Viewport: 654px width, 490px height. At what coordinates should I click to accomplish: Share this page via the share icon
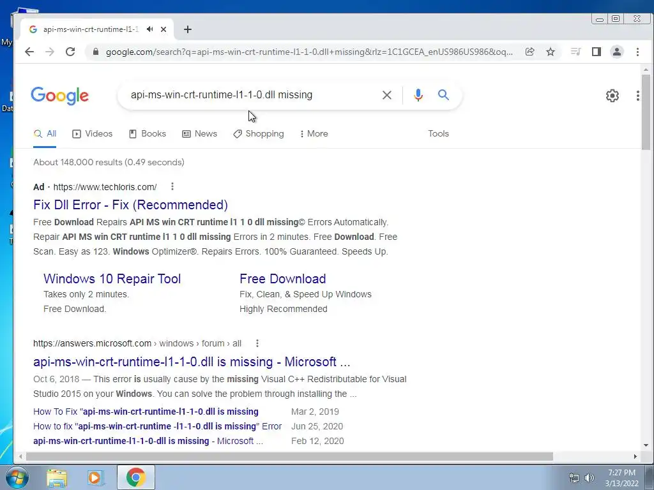pos(529,52)
